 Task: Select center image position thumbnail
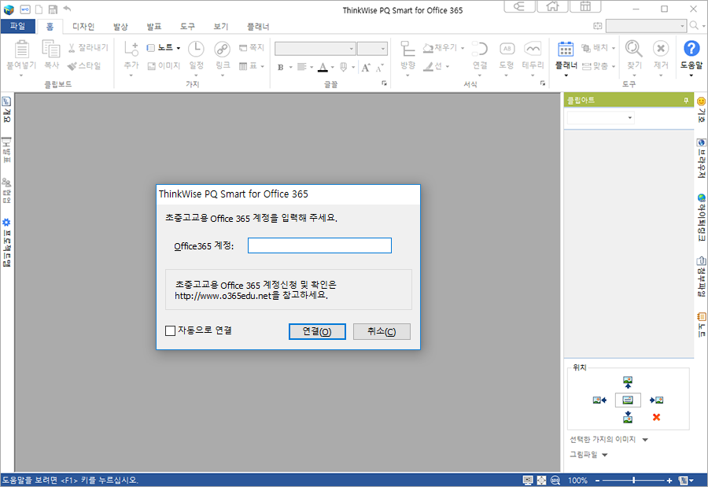[x=628, y=400]
